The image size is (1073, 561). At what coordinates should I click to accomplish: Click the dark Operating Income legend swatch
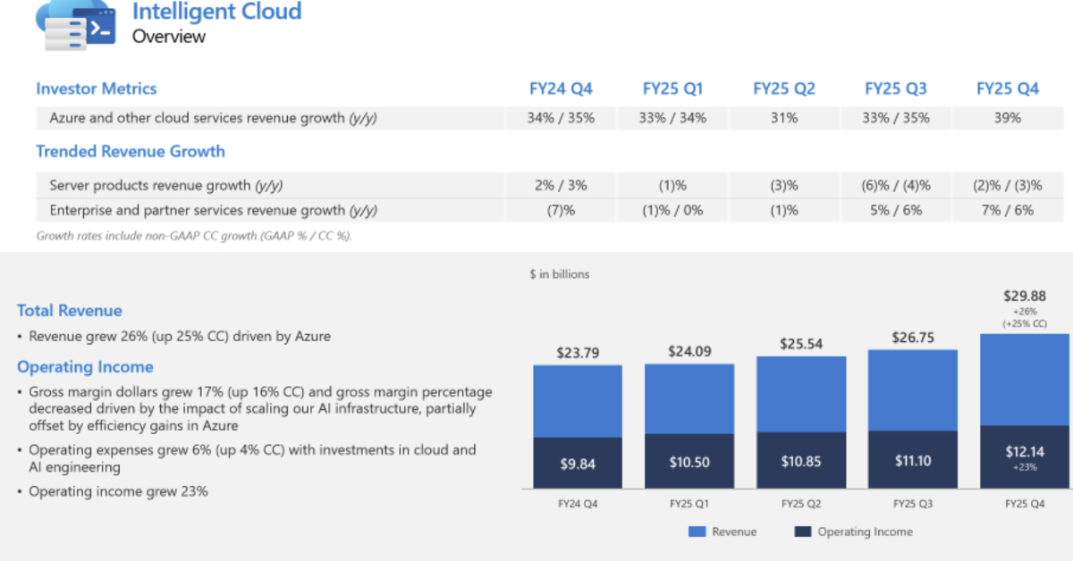(802, 532)
